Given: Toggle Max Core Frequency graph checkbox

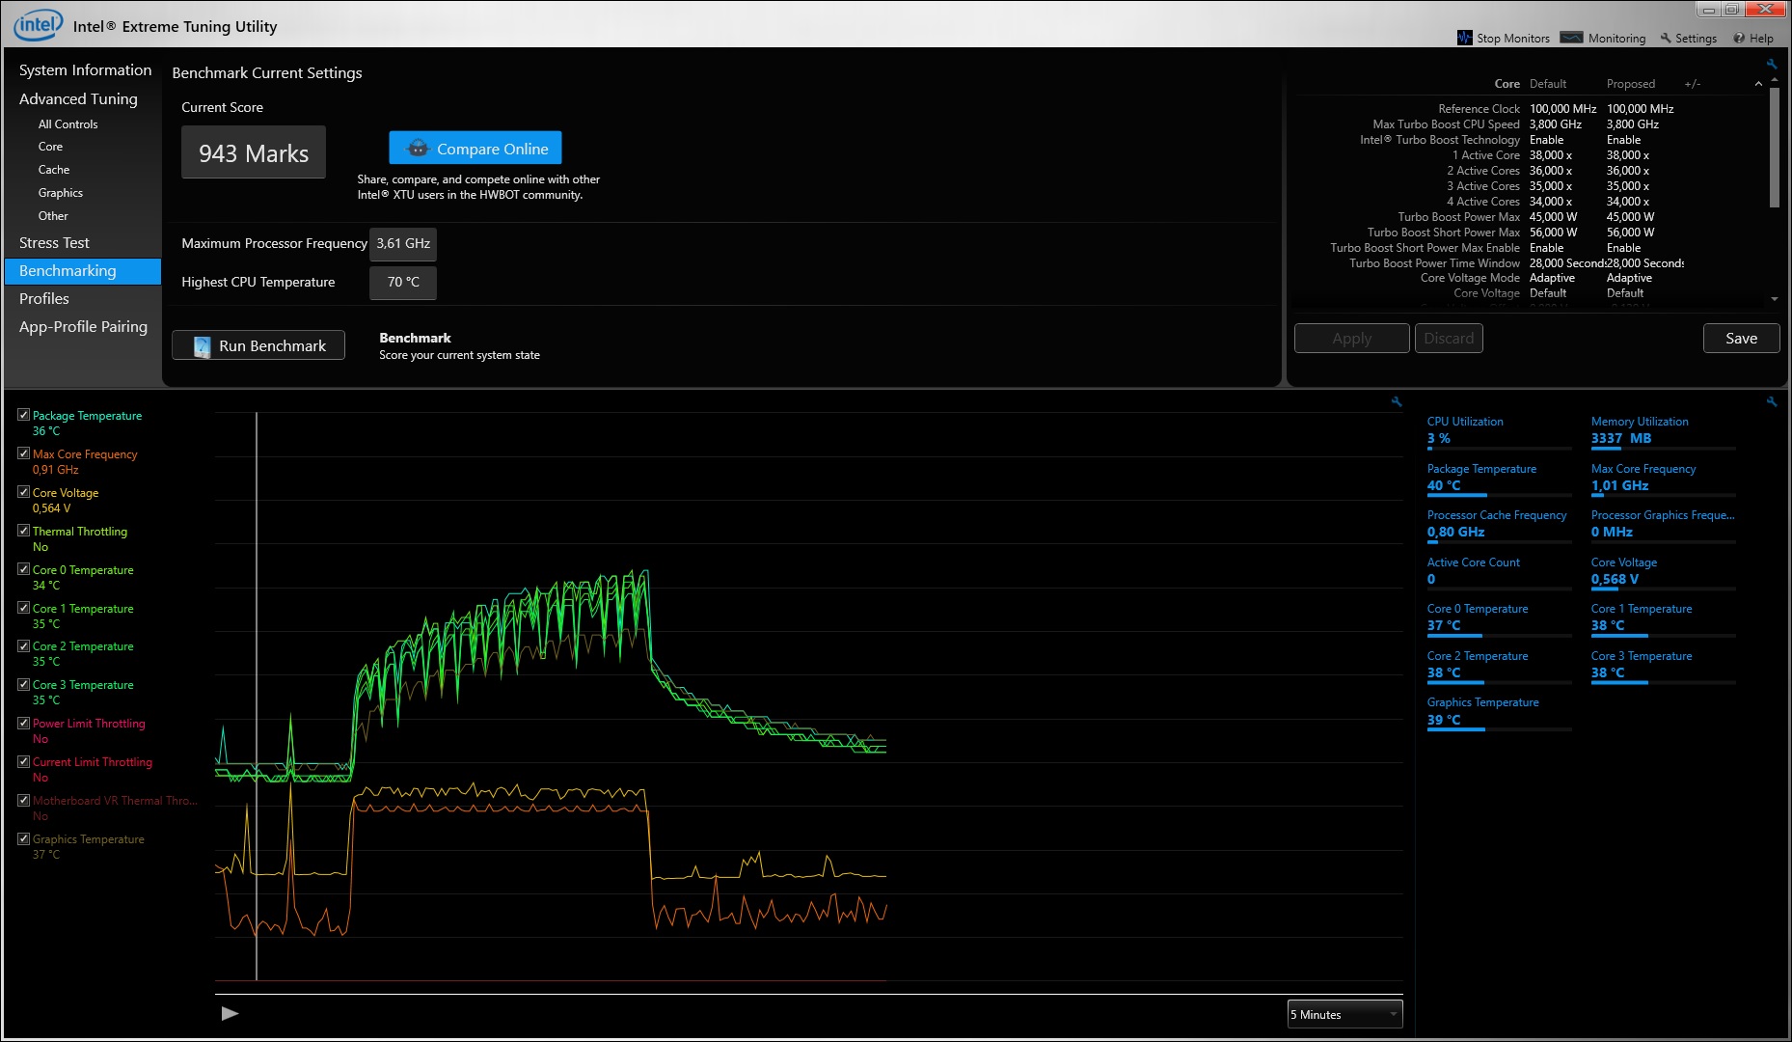Looking at the screenshot, I should pos(23,453).
